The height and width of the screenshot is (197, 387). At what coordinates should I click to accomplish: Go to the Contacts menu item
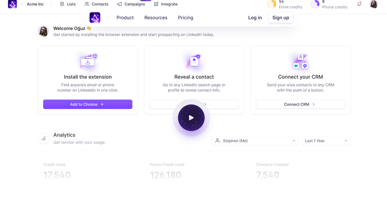[96, 4]
